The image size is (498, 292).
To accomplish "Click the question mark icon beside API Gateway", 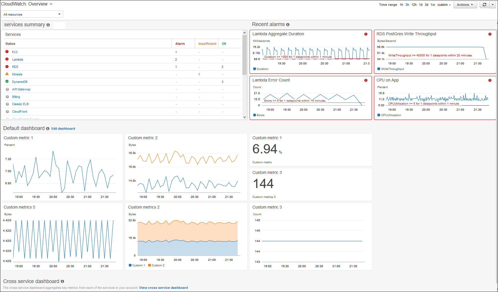I will pyautogui.click(x=7, y=89).
